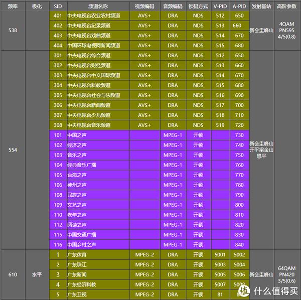Click the 高阶参数 column header
The width and height of the screenshot is (301, 300).
(x=287, y=7)
